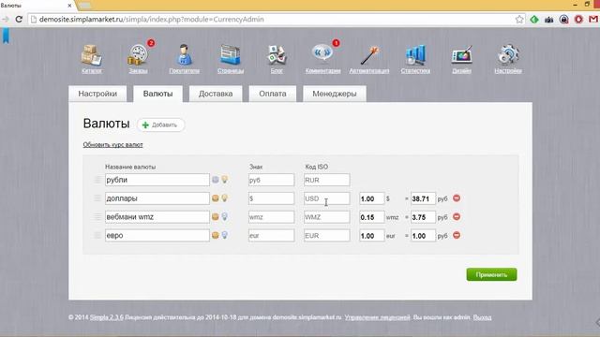
Task: Toggle coin icon for вебмани wmz row
Action: tap(216, 216)
